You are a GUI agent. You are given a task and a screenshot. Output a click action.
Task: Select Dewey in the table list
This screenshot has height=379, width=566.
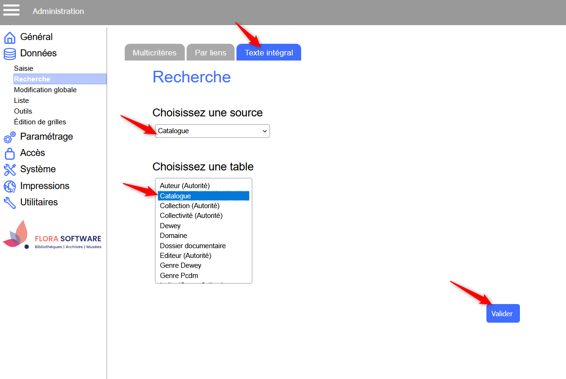(x=203, y=226)
